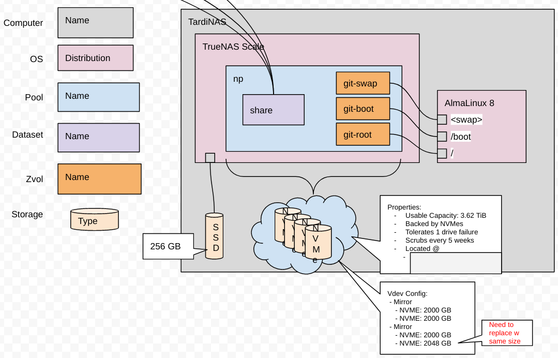Select the purple Name box for Dataset

click(99, 138)
